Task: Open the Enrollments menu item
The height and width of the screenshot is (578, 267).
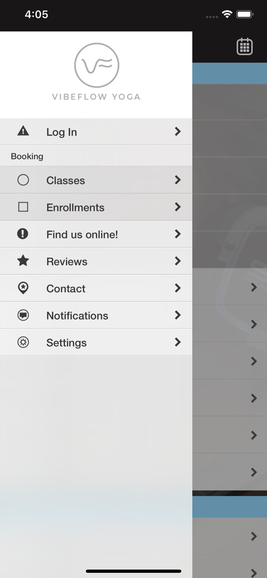Action: (96, 207)
